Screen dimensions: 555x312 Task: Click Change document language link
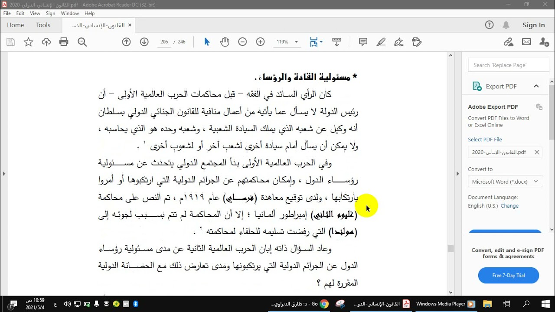pos(509,206)
